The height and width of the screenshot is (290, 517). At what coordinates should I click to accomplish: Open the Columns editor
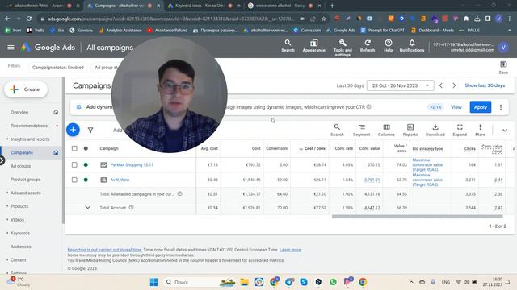[x=386, y=130]
